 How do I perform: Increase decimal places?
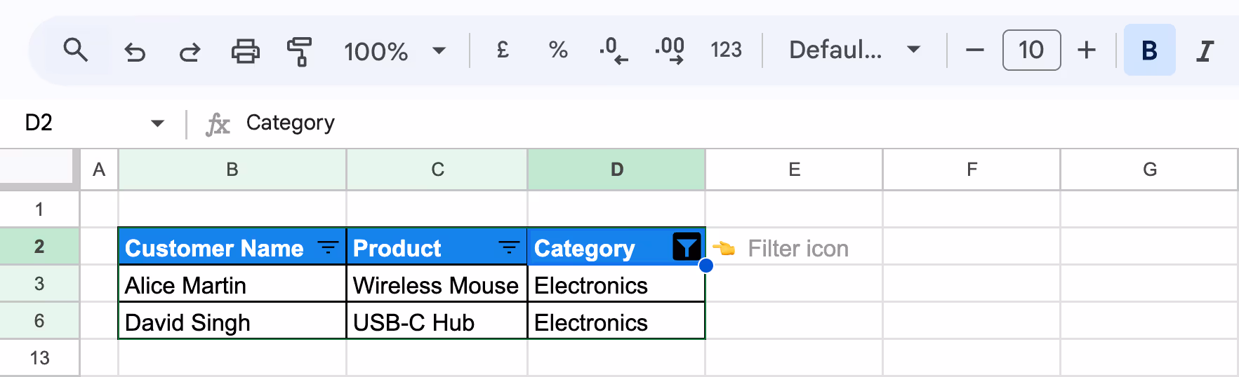click(x=670, y=50)
